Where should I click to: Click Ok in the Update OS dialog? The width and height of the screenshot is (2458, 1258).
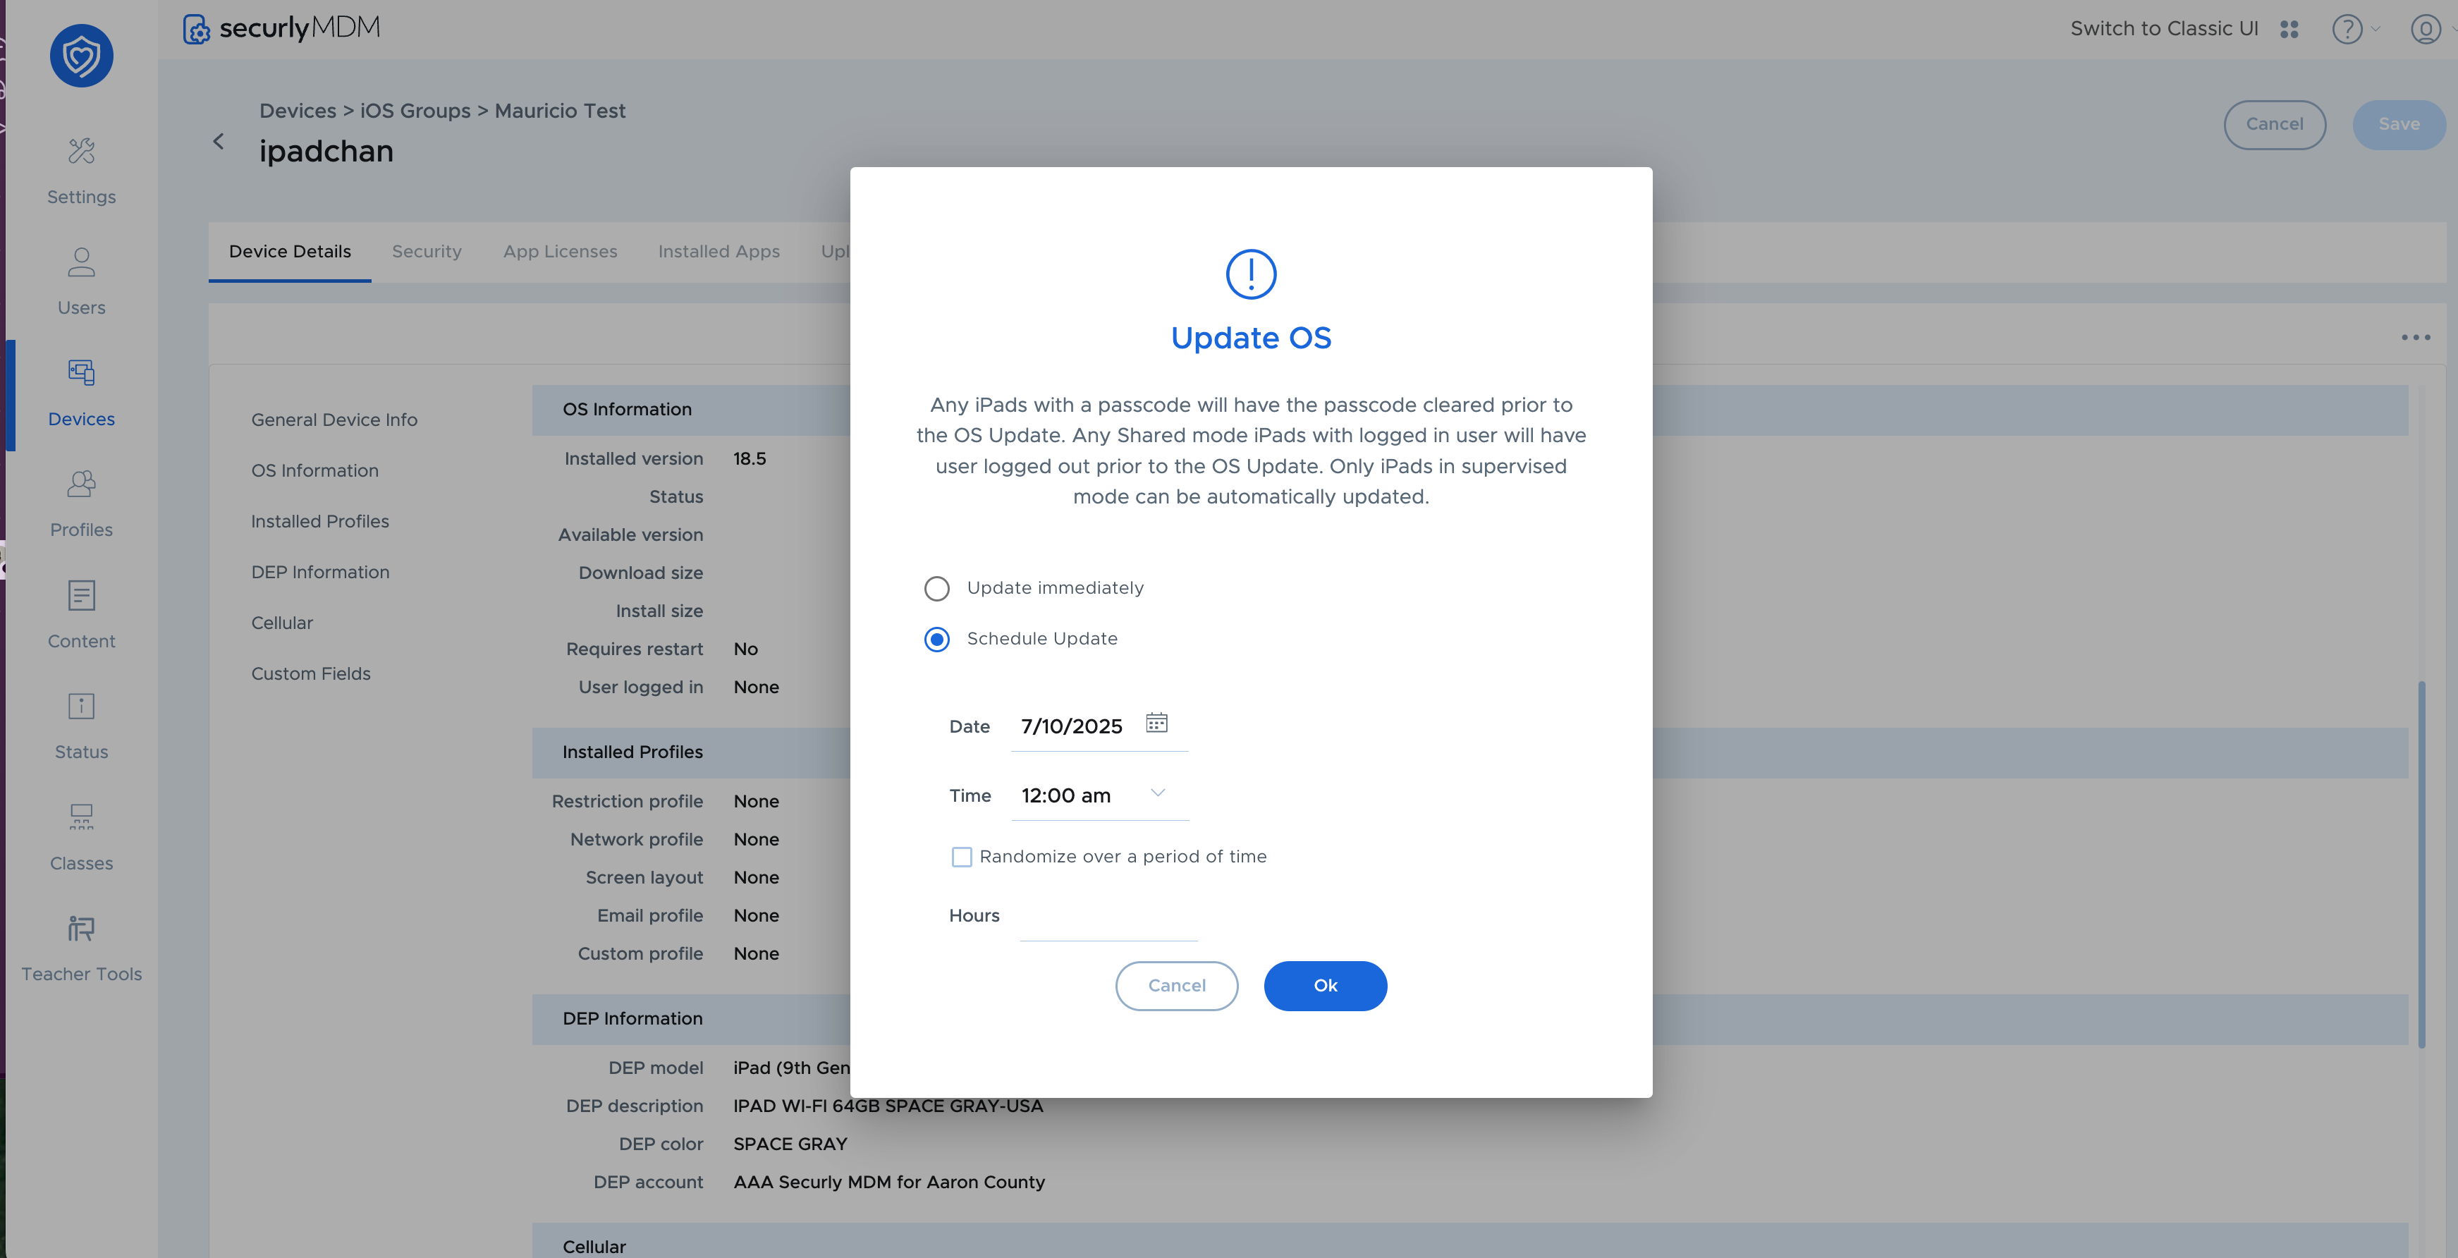click(1326, 985)
